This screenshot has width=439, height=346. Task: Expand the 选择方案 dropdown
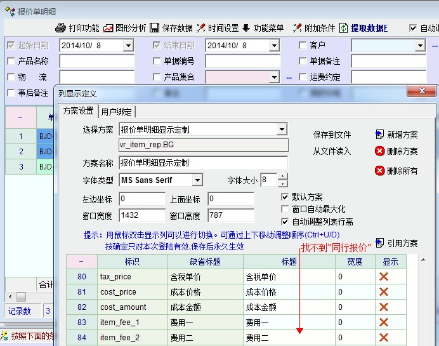(x=282, y=130)
